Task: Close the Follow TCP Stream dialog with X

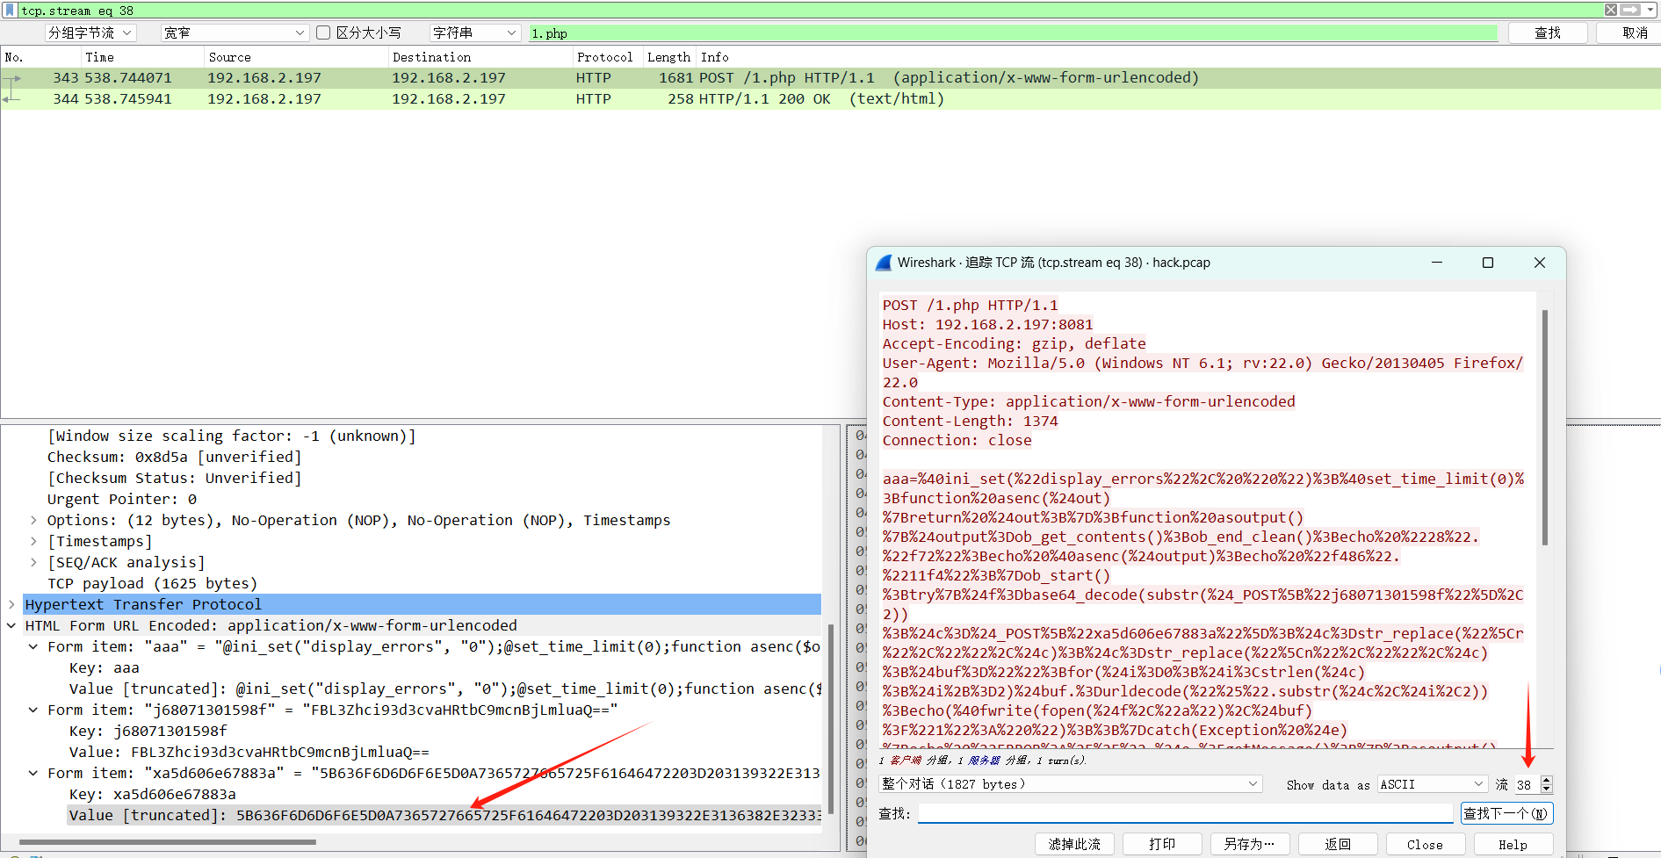Action: (x=1540, y=263)
